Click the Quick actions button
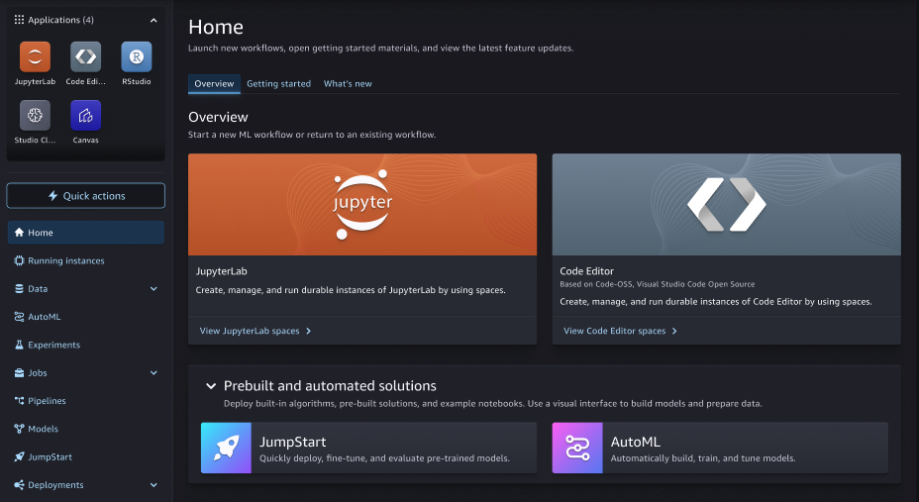 pos(86,196)
